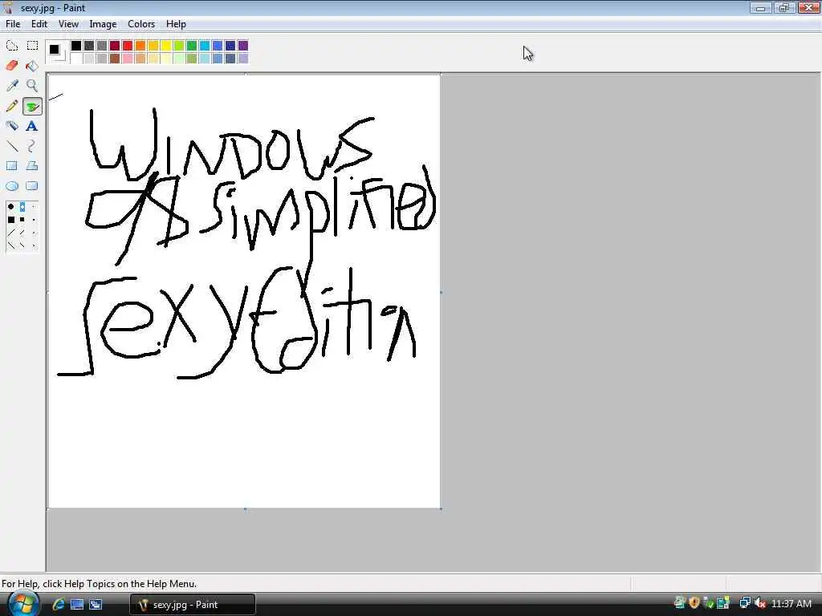Open the Help menu
Viewport: 822px width, 616px height.
[x=176, y=24]
